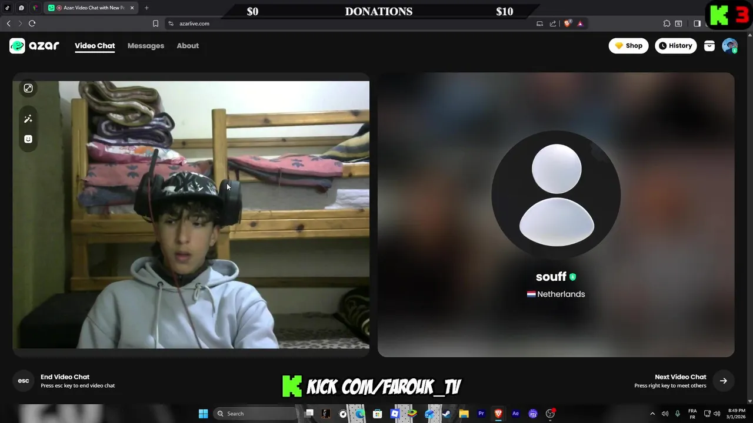Show hidden system tray icons
This screenshot has height=423, width=753.
tap(652, 414)
